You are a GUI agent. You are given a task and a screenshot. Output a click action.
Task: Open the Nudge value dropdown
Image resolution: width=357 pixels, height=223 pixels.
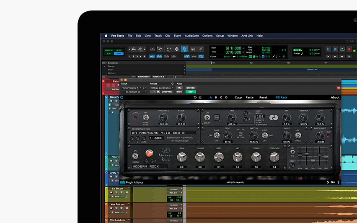pyautogui.click(x=319, y=54)
